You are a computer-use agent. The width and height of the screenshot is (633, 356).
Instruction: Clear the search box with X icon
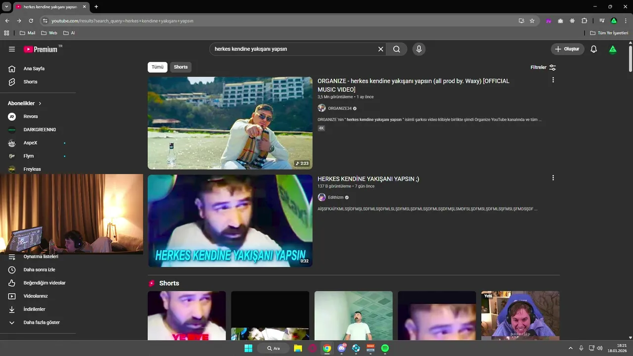(x=381, y=49)
